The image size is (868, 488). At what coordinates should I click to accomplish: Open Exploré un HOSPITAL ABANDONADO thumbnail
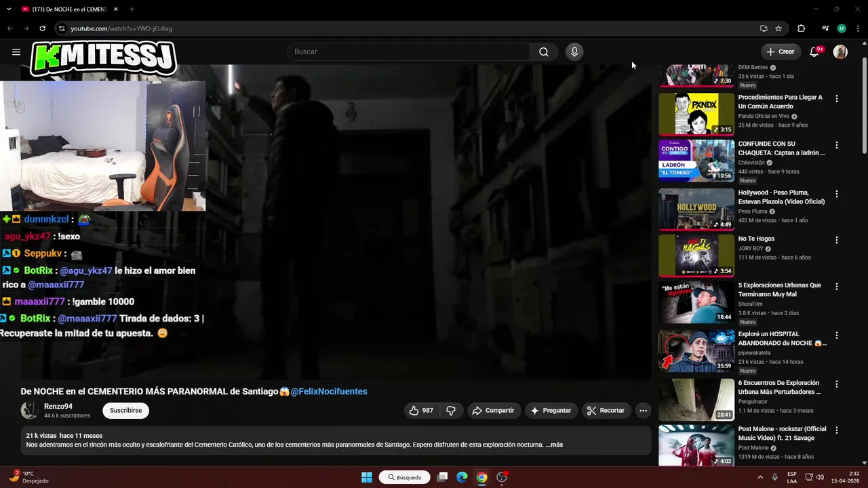(696, 350)
